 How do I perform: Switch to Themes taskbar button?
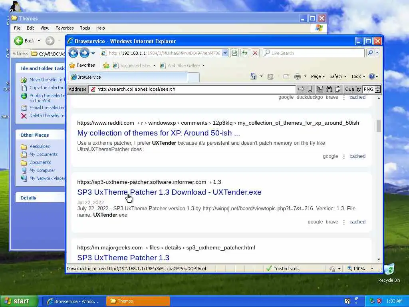pos(138,301)
